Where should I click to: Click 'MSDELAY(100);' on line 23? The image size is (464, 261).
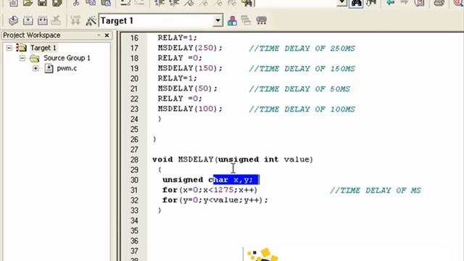click(190, 109)
